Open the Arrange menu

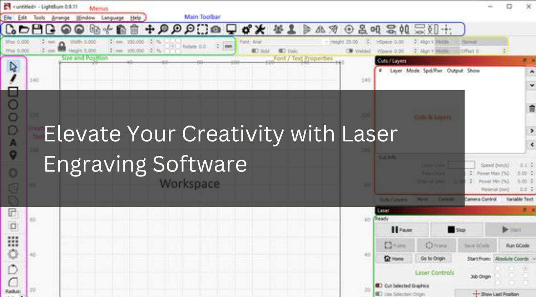tap(61, 18)
